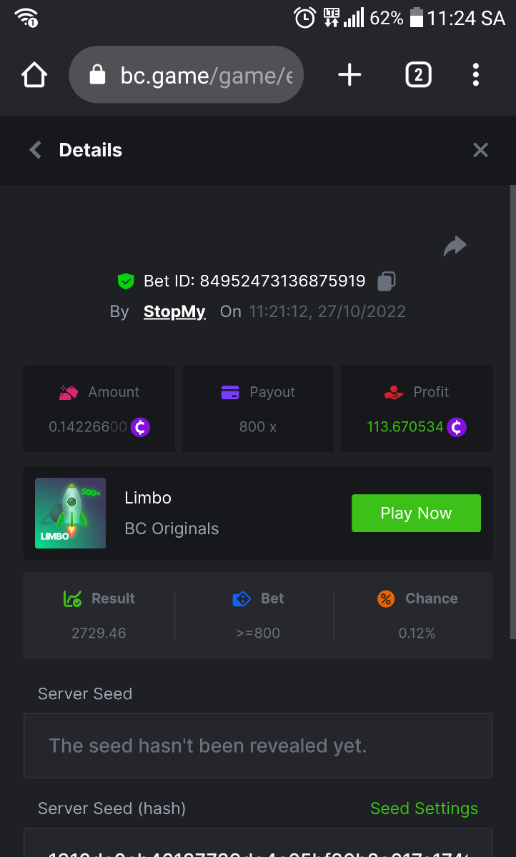Tap the Chance percent icon

pyautogui.click(x=386, y=598)
